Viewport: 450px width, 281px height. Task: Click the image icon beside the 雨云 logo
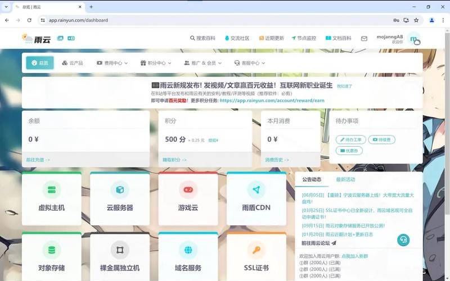(x=60, y=38)
